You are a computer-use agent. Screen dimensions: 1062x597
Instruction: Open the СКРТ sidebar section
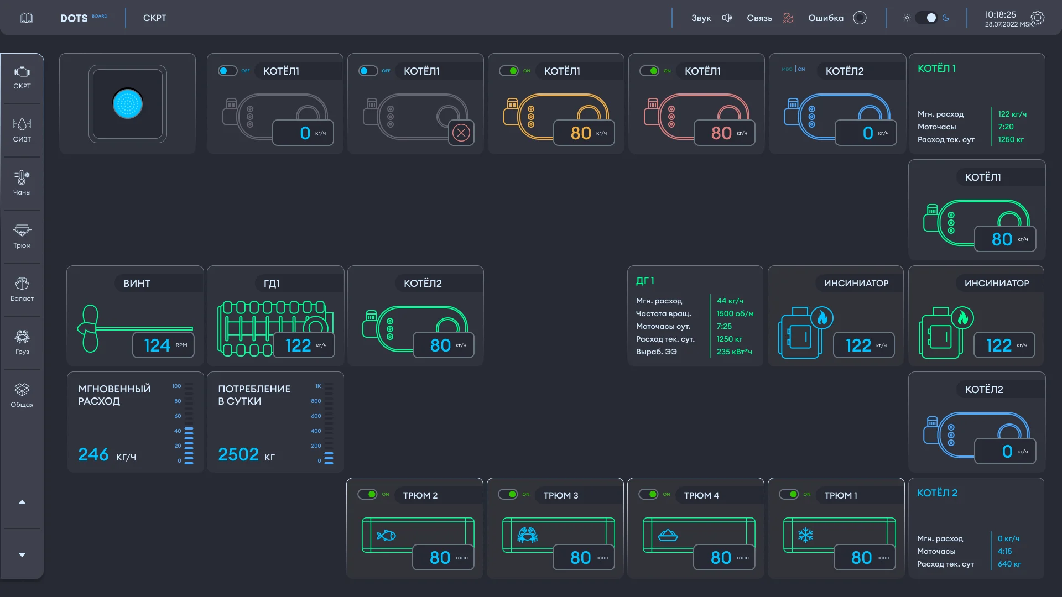tap(22, 78)
